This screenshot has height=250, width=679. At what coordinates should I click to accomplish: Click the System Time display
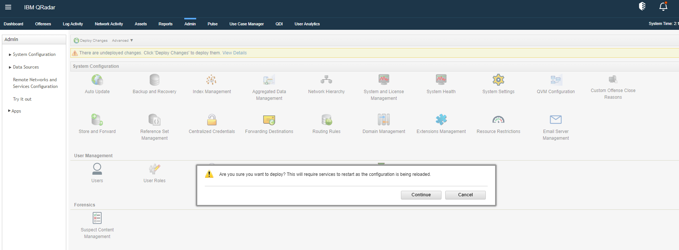click(x=663, y=23)
